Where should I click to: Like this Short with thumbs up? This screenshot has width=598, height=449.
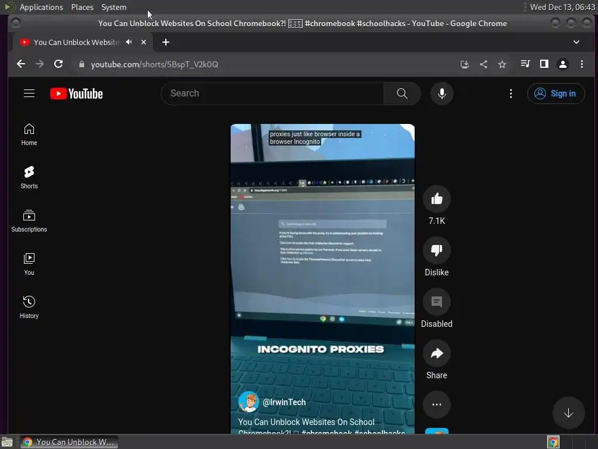tap(437, 199)
